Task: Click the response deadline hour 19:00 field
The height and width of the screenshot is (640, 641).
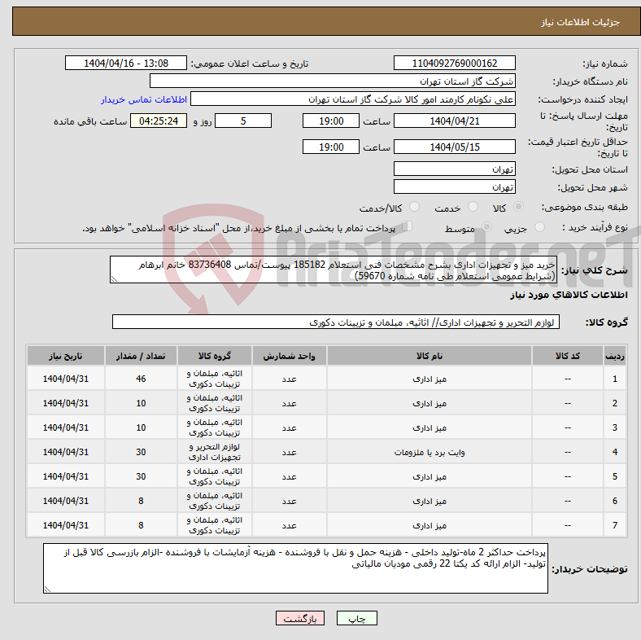Action: coord(331,121)
